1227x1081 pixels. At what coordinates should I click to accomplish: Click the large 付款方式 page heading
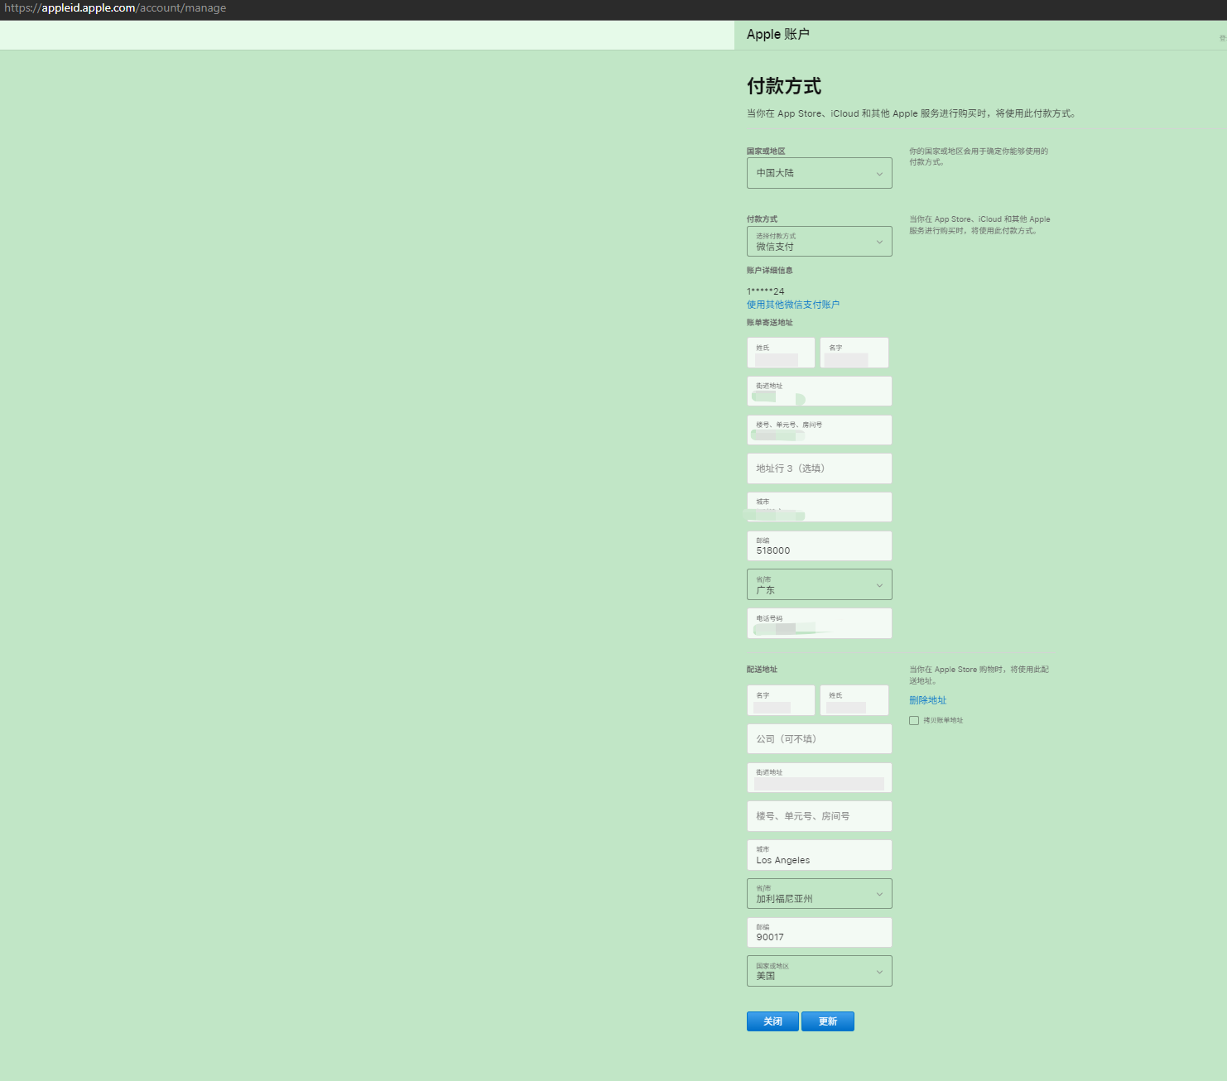tap(784, 86)
